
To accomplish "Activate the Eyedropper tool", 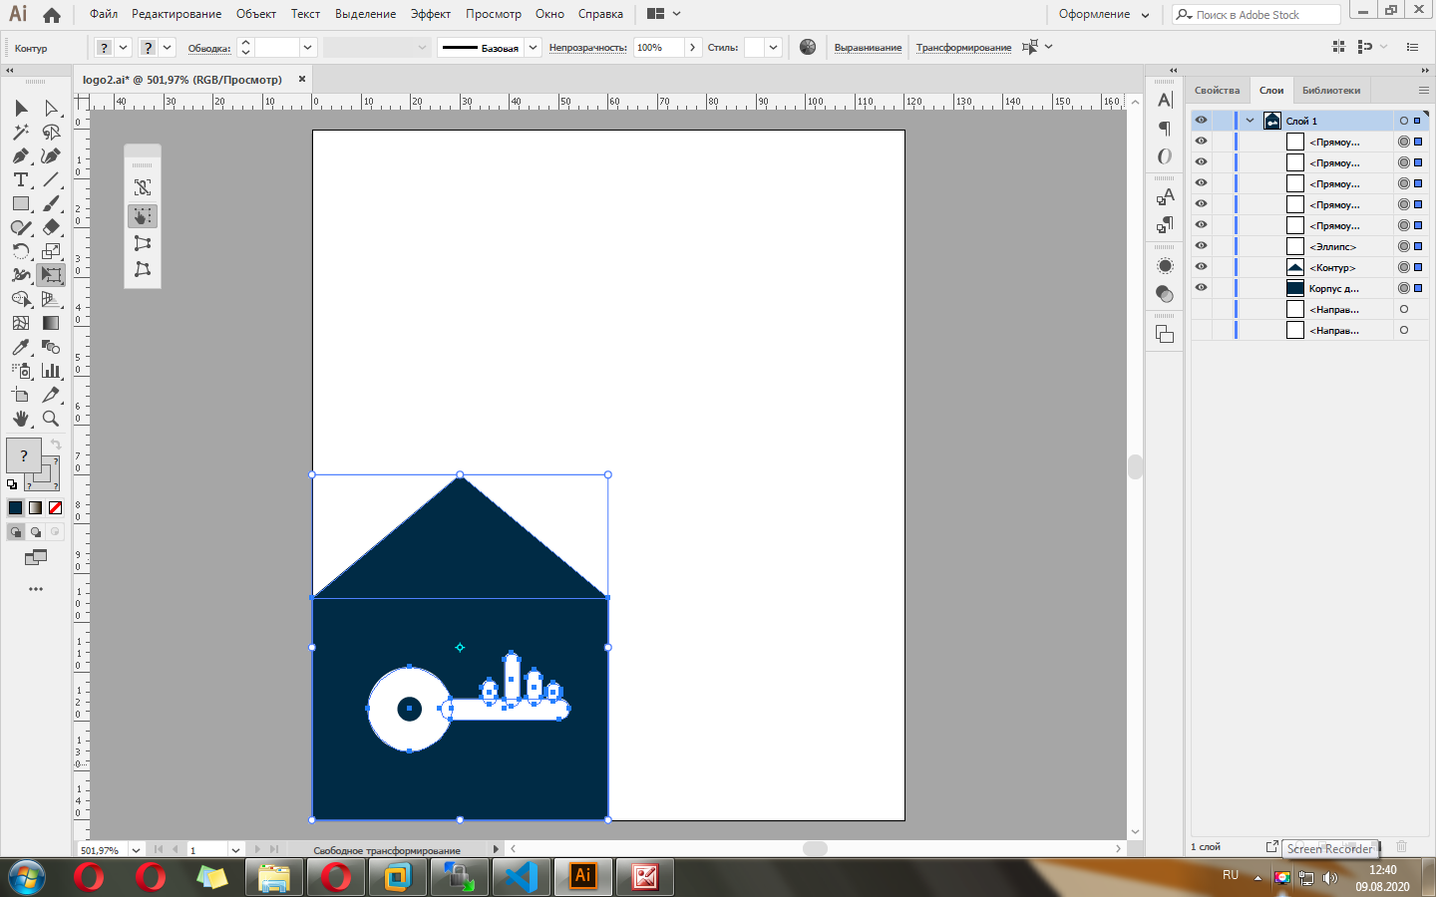I will [20, 347].
